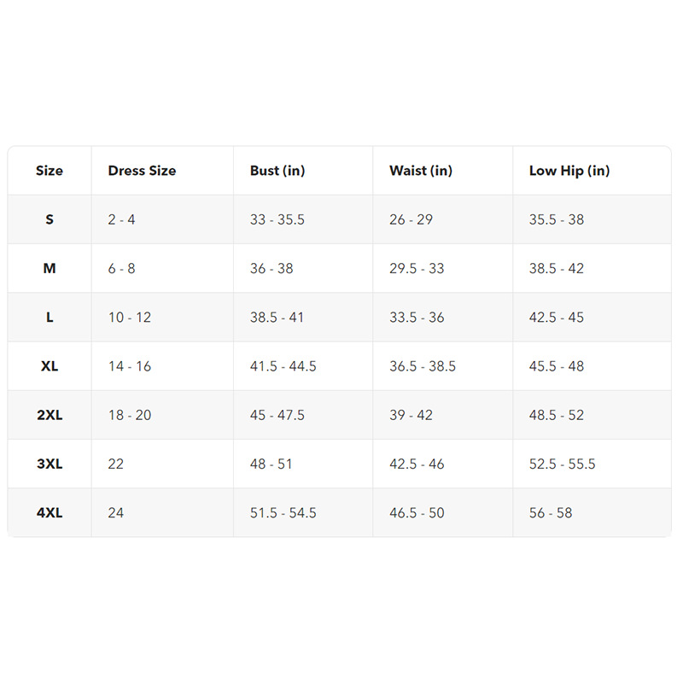
Task: Click the 4XL size row label
Action: pos(50,513)
